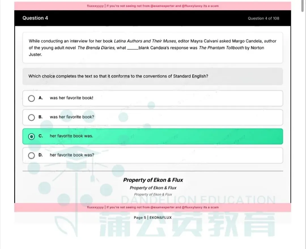
Task: Click the answer option 'was her favorite book?'
Action: (x=71, y=117)
